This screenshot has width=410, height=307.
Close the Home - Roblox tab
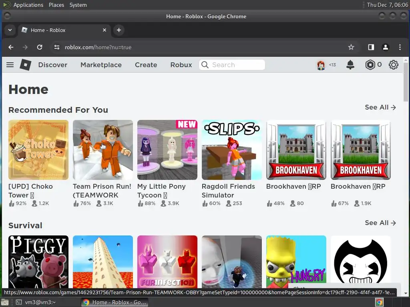pyautogui.click(x=105, y=30)
